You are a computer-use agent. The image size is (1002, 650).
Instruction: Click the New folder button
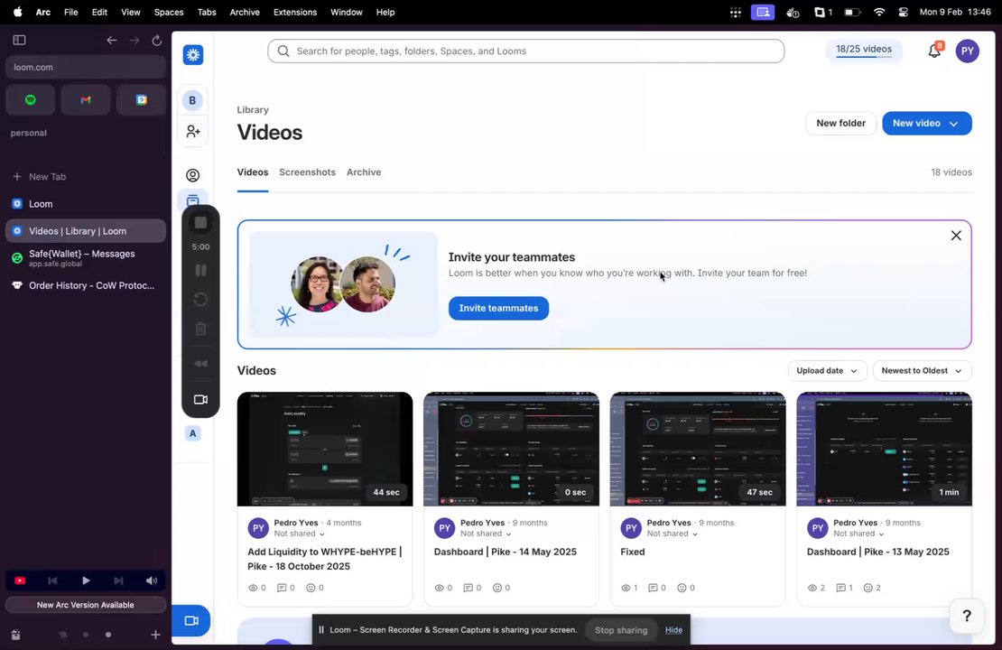click(x=840, y=124)
